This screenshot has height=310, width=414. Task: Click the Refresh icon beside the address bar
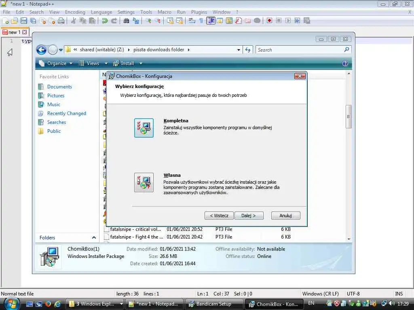[x=248, y=50]
